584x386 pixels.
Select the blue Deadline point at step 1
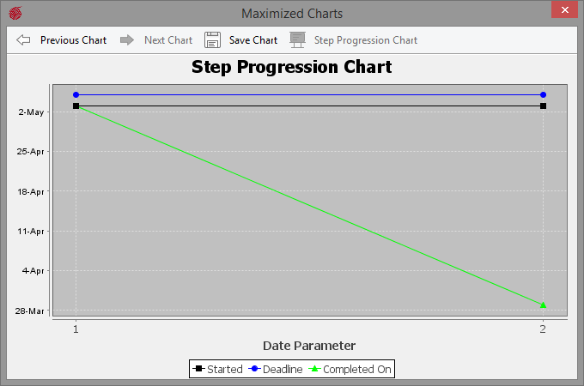click(x=76, y=94)
